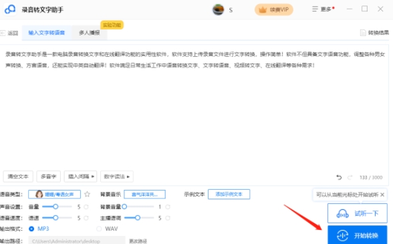Click the 开始转换 start conversion button

pos(358,235)
